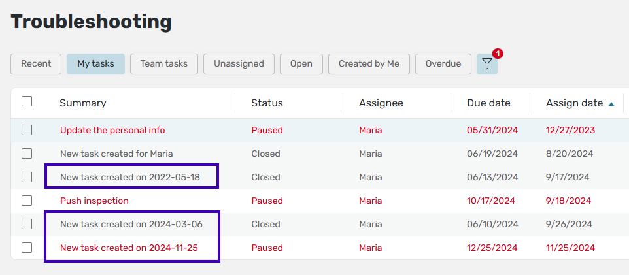Sort by the Due date column header

[488, 103]
